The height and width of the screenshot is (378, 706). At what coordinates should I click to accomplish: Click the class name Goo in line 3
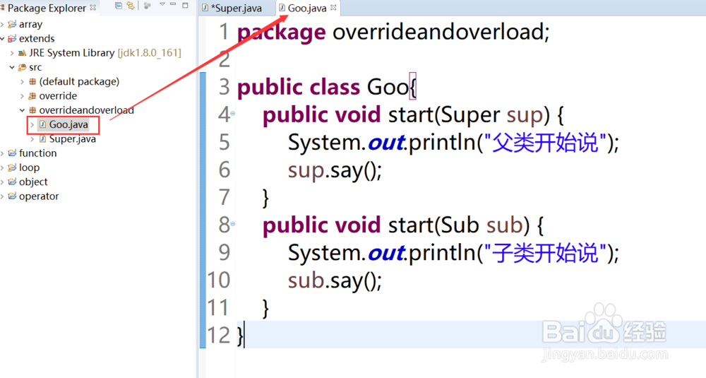pos(387,87)
